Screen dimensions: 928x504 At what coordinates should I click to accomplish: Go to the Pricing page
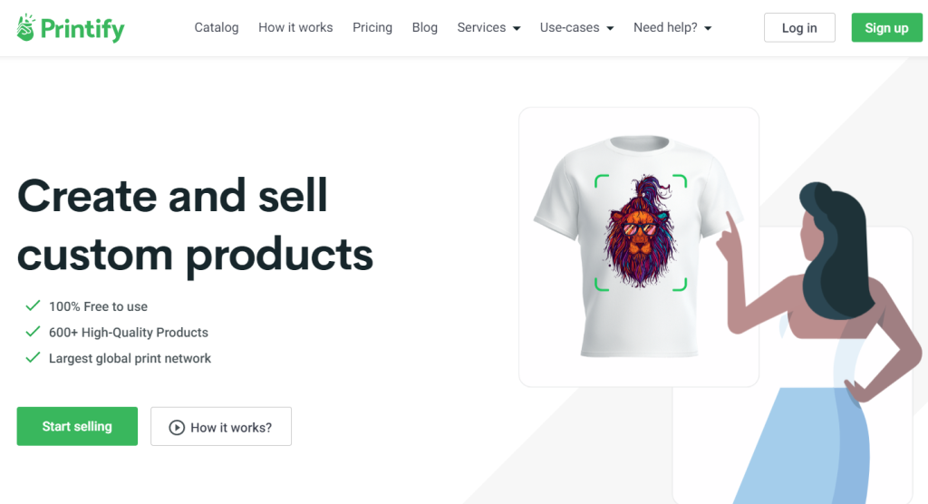372,28
